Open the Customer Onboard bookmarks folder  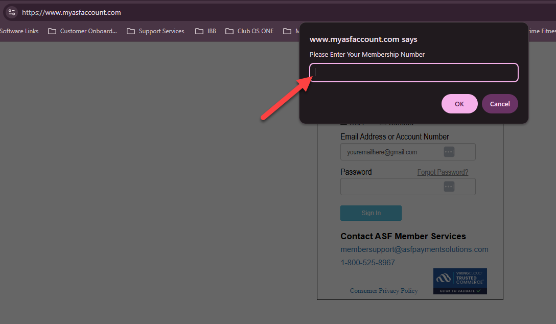pos(82,31)
